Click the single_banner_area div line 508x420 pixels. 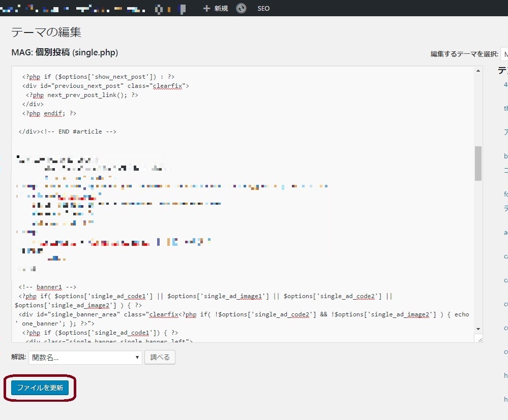244,314
